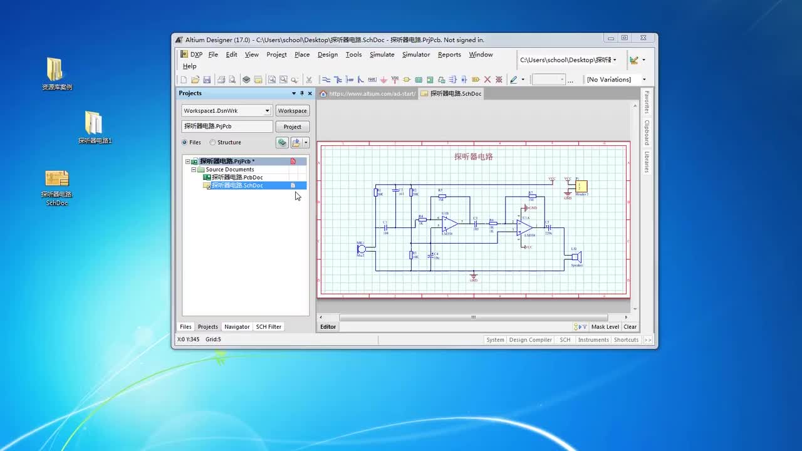Create a new document with toolbar icon

point(184,80)
